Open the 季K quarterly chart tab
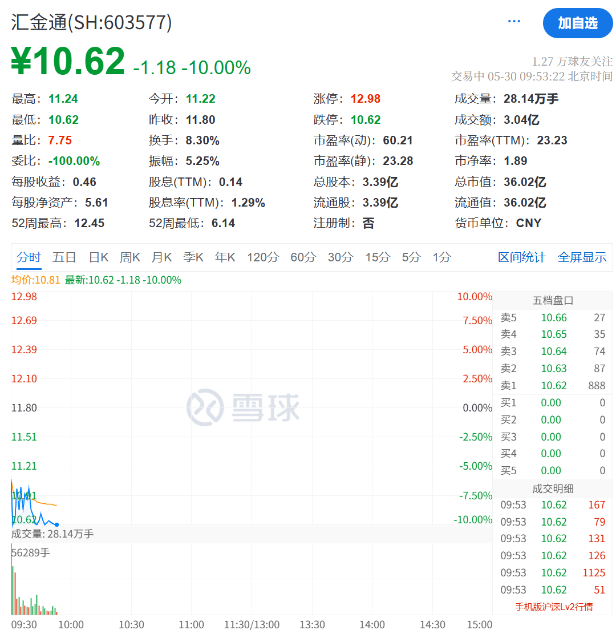 [x=193, y=257]
